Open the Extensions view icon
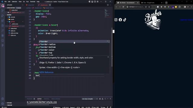Image resolution: width=193 pixels, height=108 pixels. [3, 21]
